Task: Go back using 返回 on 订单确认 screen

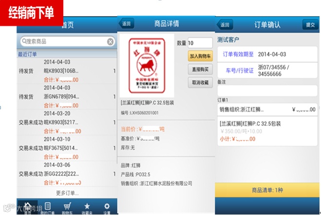Action: 225,25
